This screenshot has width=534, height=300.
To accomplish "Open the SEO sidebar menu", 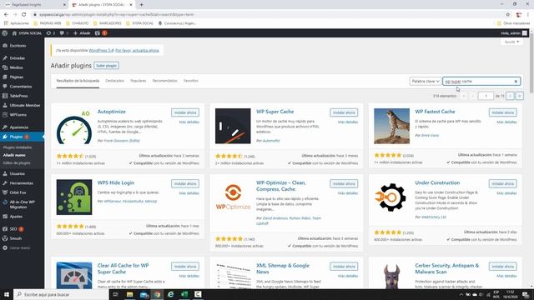I will coord(13,229).
